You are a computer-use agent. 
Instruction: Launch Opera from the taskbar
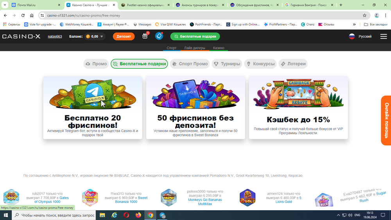pos(126,215)
